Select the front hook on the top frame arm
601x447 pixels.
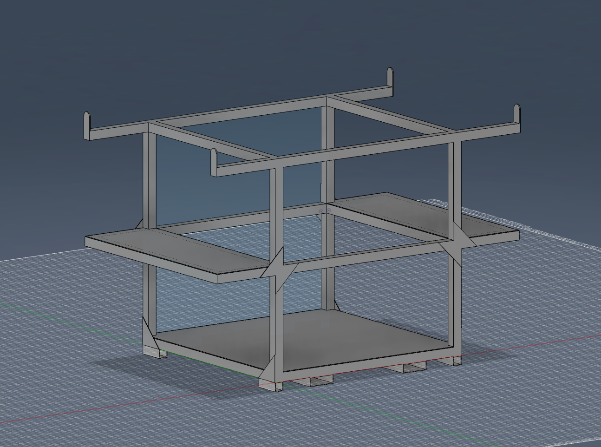[x=214, y=160]
